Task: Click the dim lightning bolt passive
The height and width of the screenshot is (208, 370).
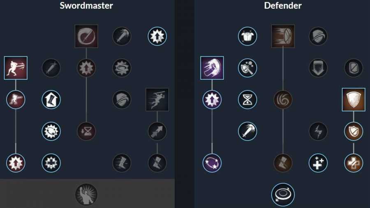Action: click(x=318, y=132)
